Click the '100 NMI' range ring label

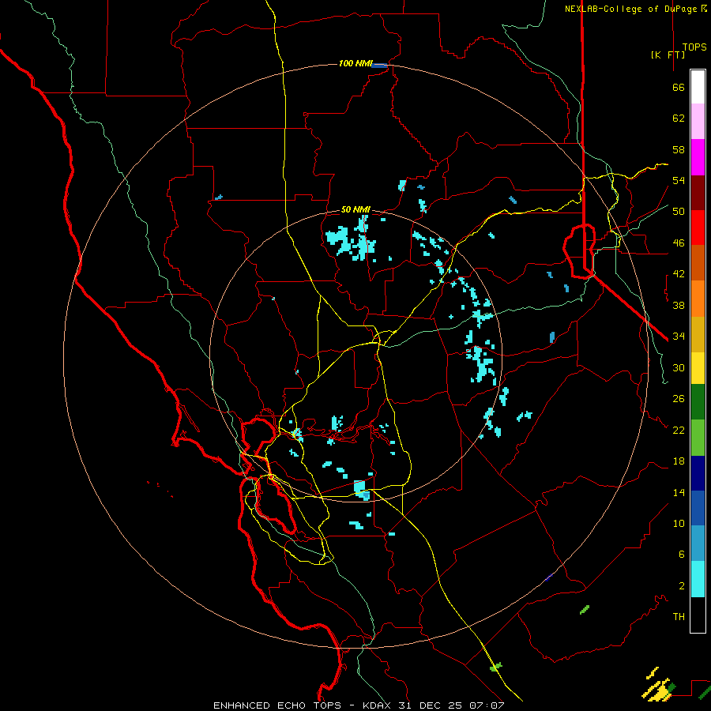pyautogui.click(x=355, y=63)
